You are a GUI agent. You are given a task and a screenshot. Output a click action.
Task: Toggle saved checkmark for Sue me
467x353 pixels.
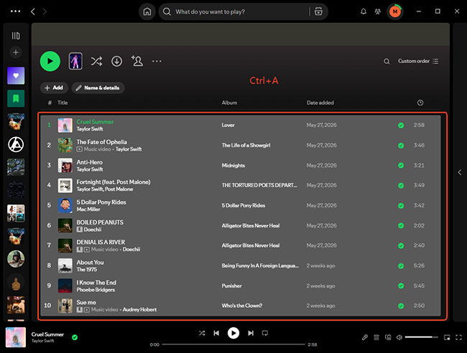click(401, 306)
